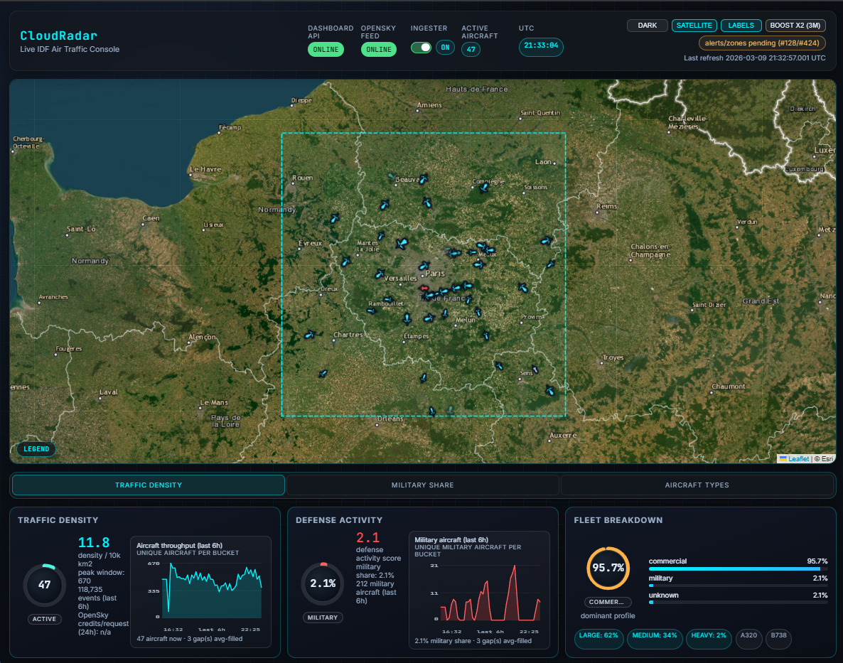The width and height of the screenshot is (843, 663).
Task: Switch to DARK map style
Action: 647,25
